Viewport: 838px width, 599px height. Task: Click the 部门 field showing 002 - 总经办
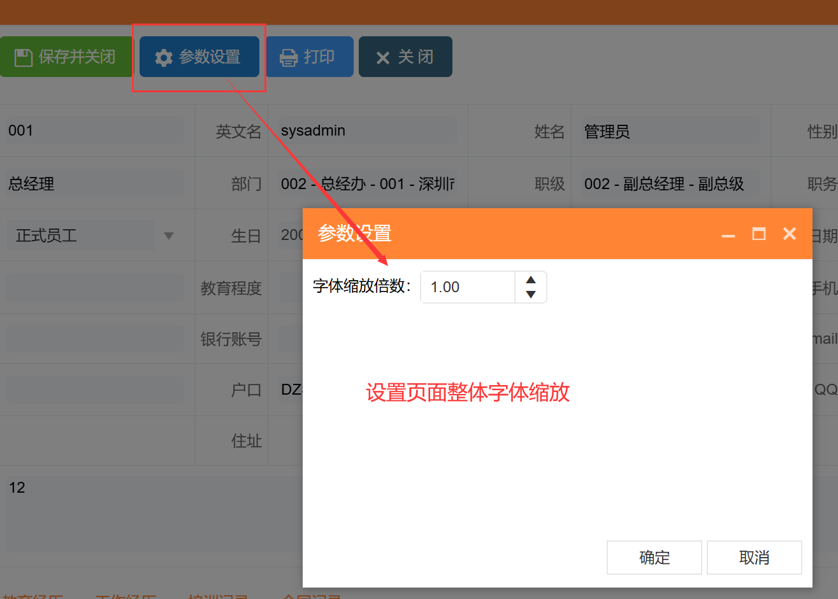[367, 184]
